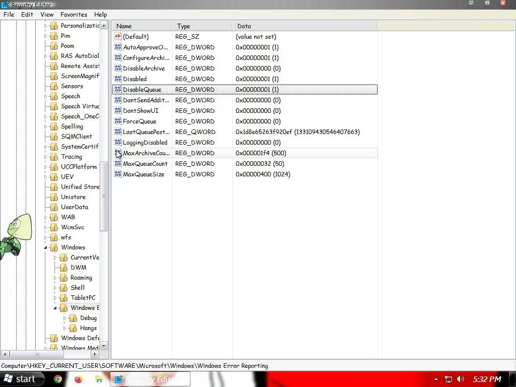
Task: Show hidden tray icons arrow
Action: coord(436,379)
